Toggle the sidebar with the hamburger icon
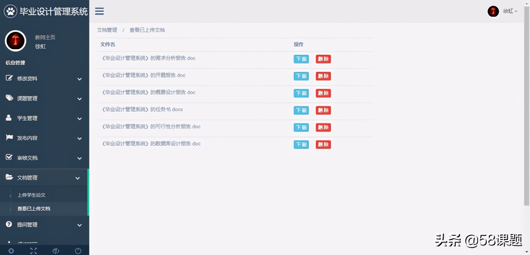 tap(99, 11)
